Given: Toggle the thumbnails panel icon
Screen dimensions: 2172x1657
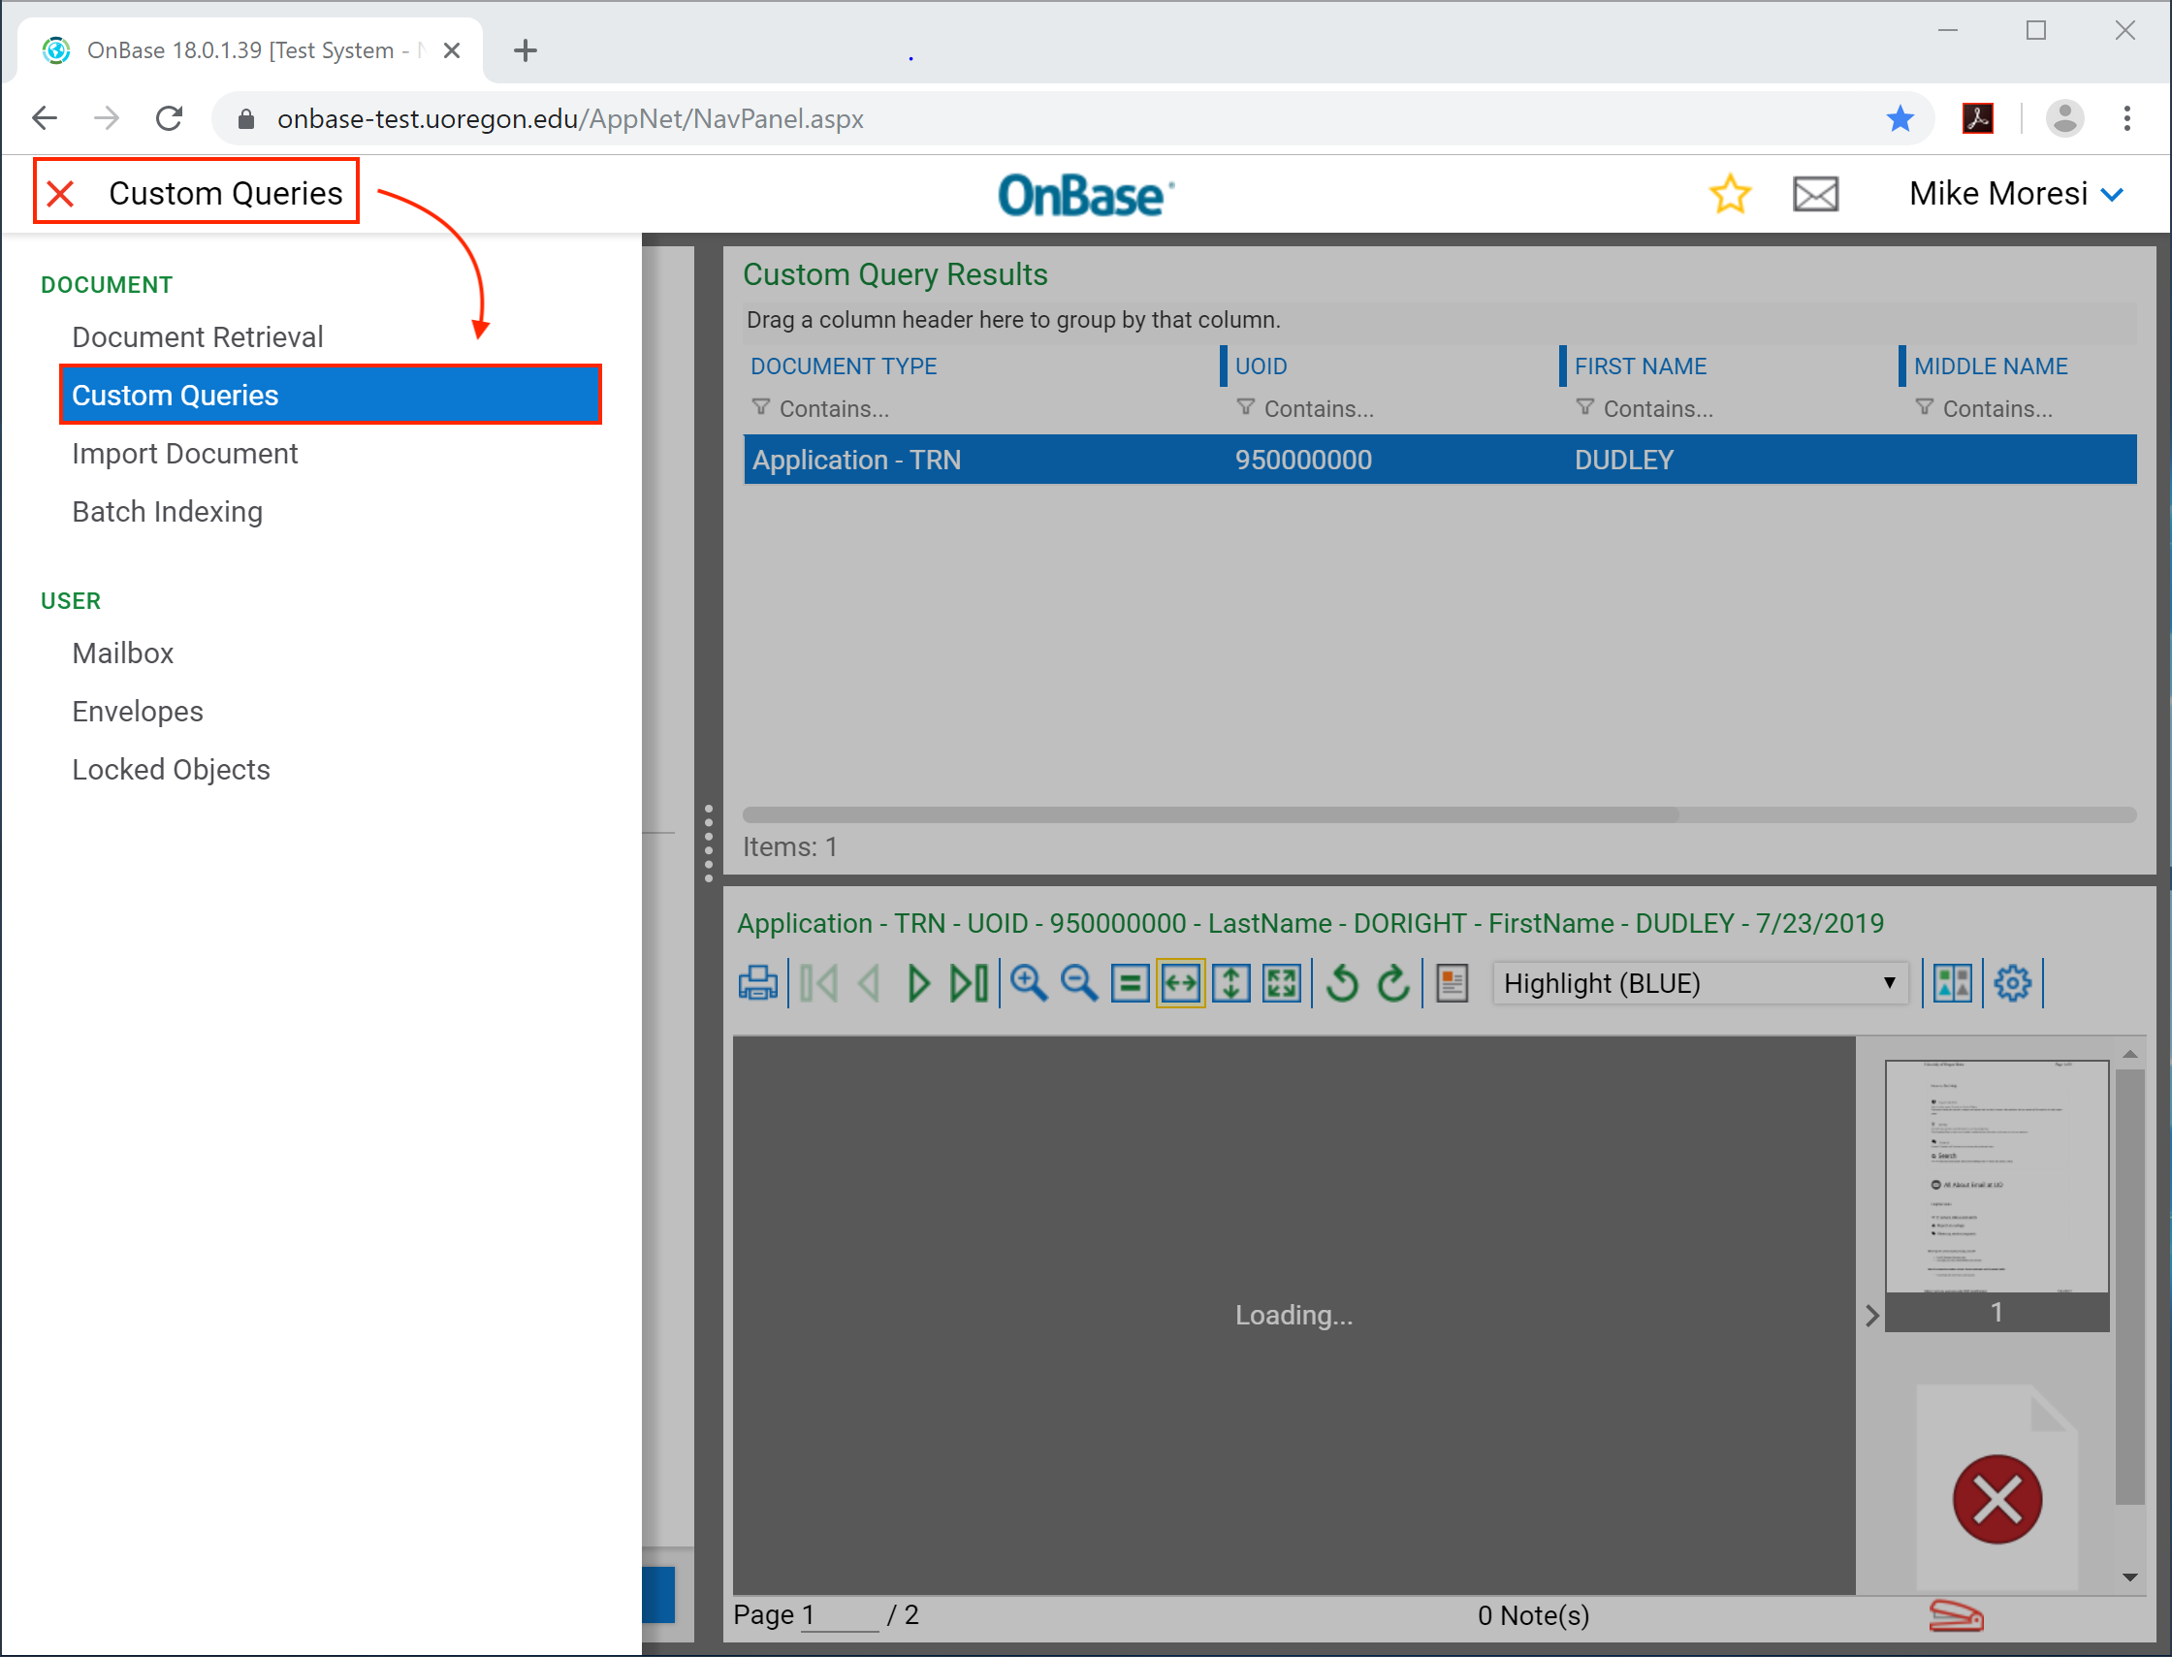Looking at the screenshot, I should (1953, 983).
